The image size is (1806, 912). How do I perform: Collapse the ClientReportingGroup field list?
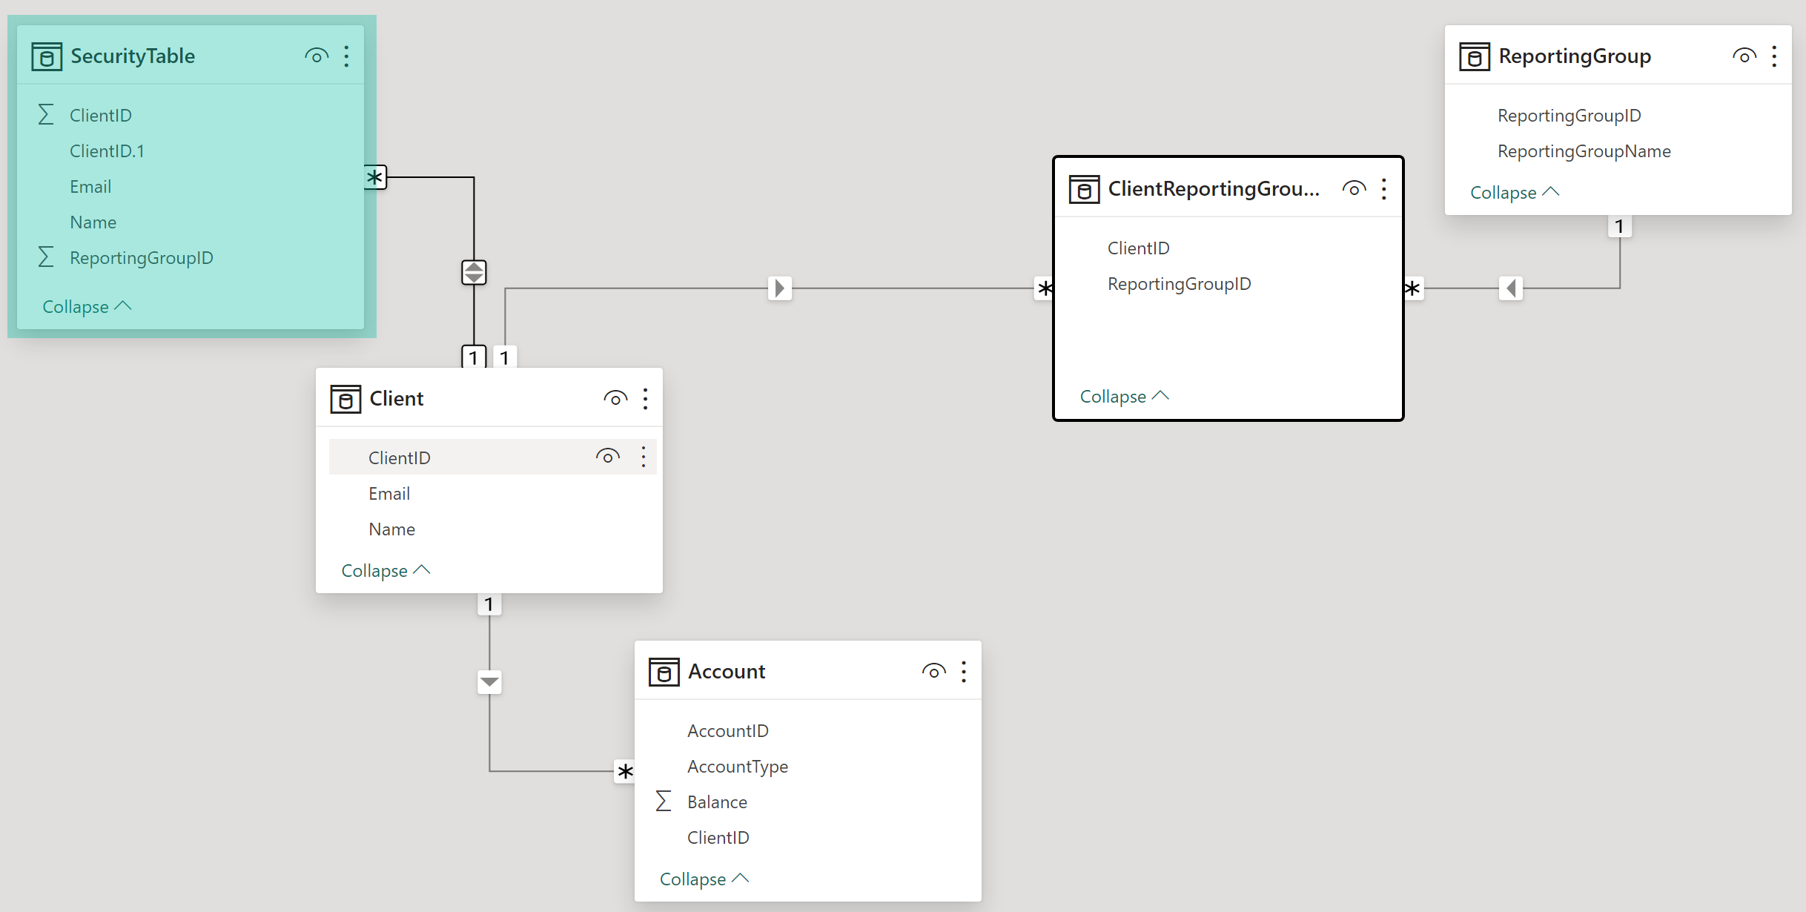[x=1125, y=396]
